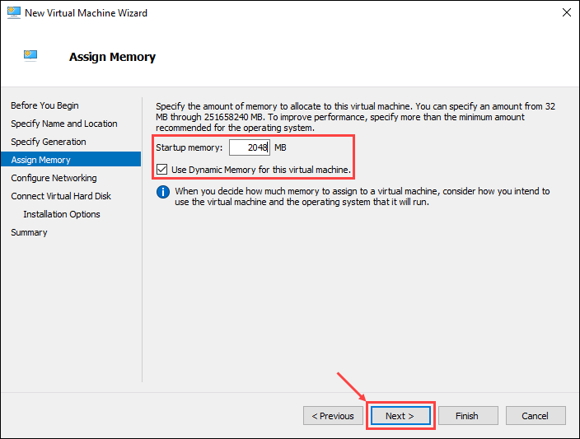This screenshot has width=580, height=439.
Task: Open Installation Options step
Action: click(62, 214)
